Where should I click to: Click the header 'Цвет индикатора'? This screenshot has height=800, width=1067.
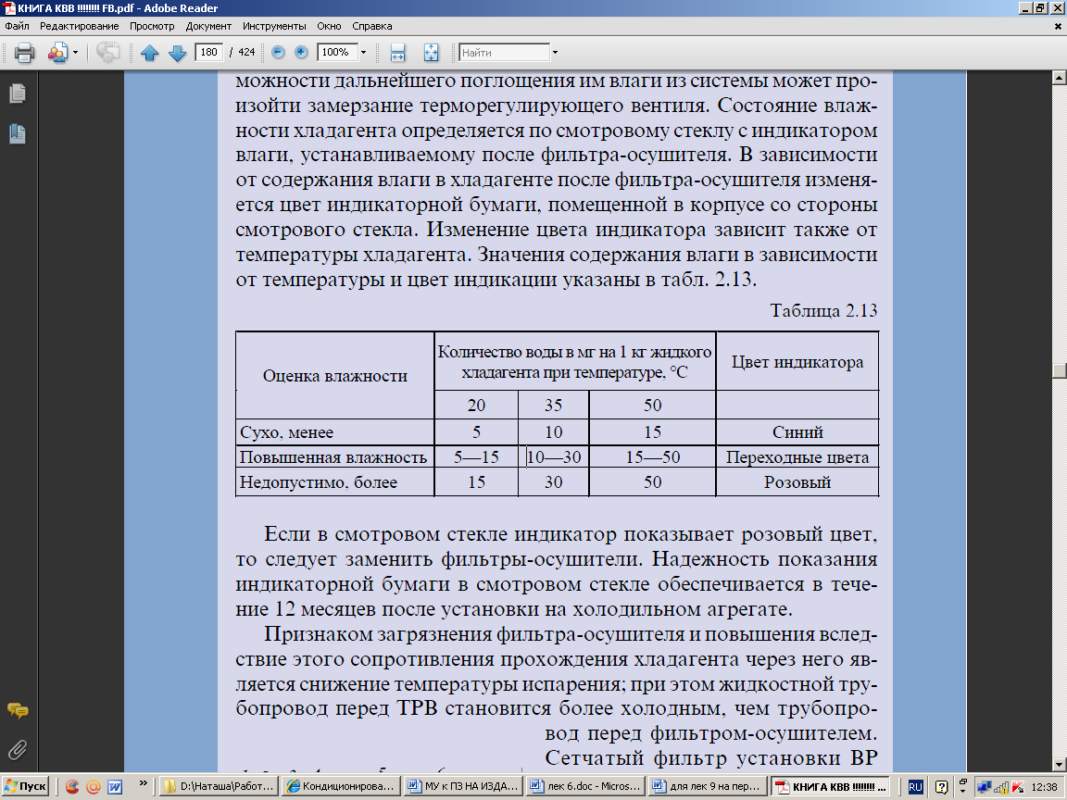coord(797,362)
